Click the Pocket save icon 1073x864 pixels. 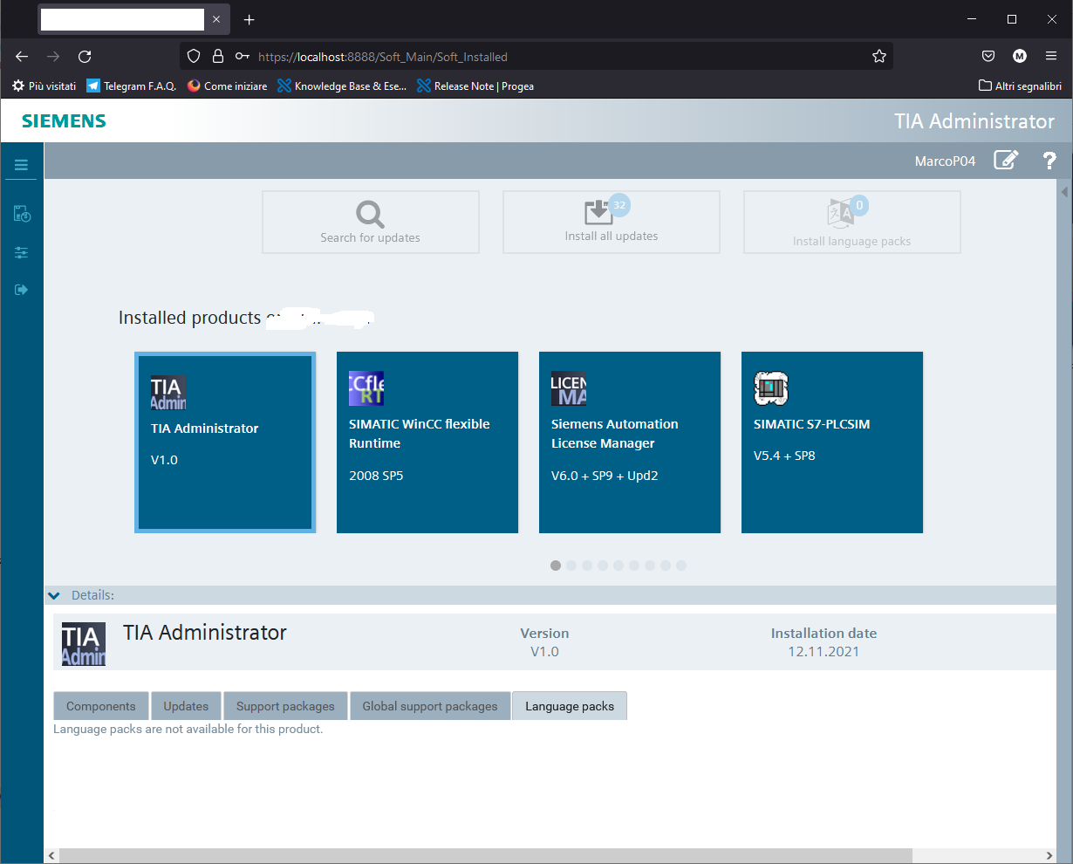click(988, 57)
